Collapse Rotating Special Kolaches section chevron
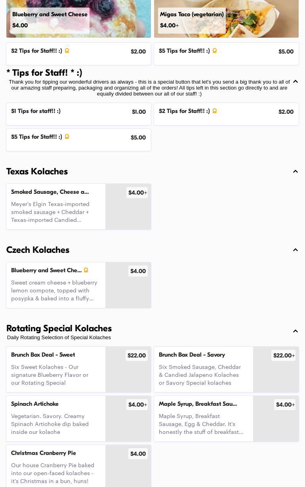The image size is (305, 487). coord(295,331)
